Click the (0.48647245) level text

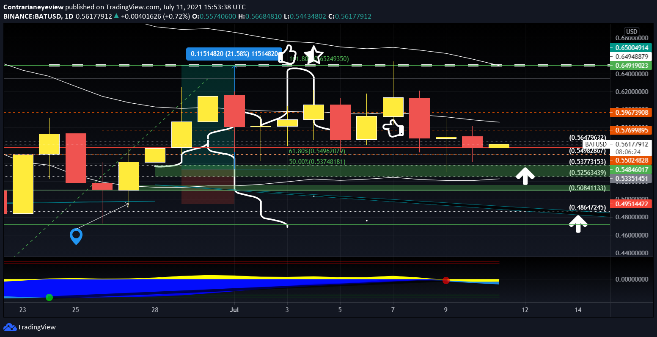588,207
